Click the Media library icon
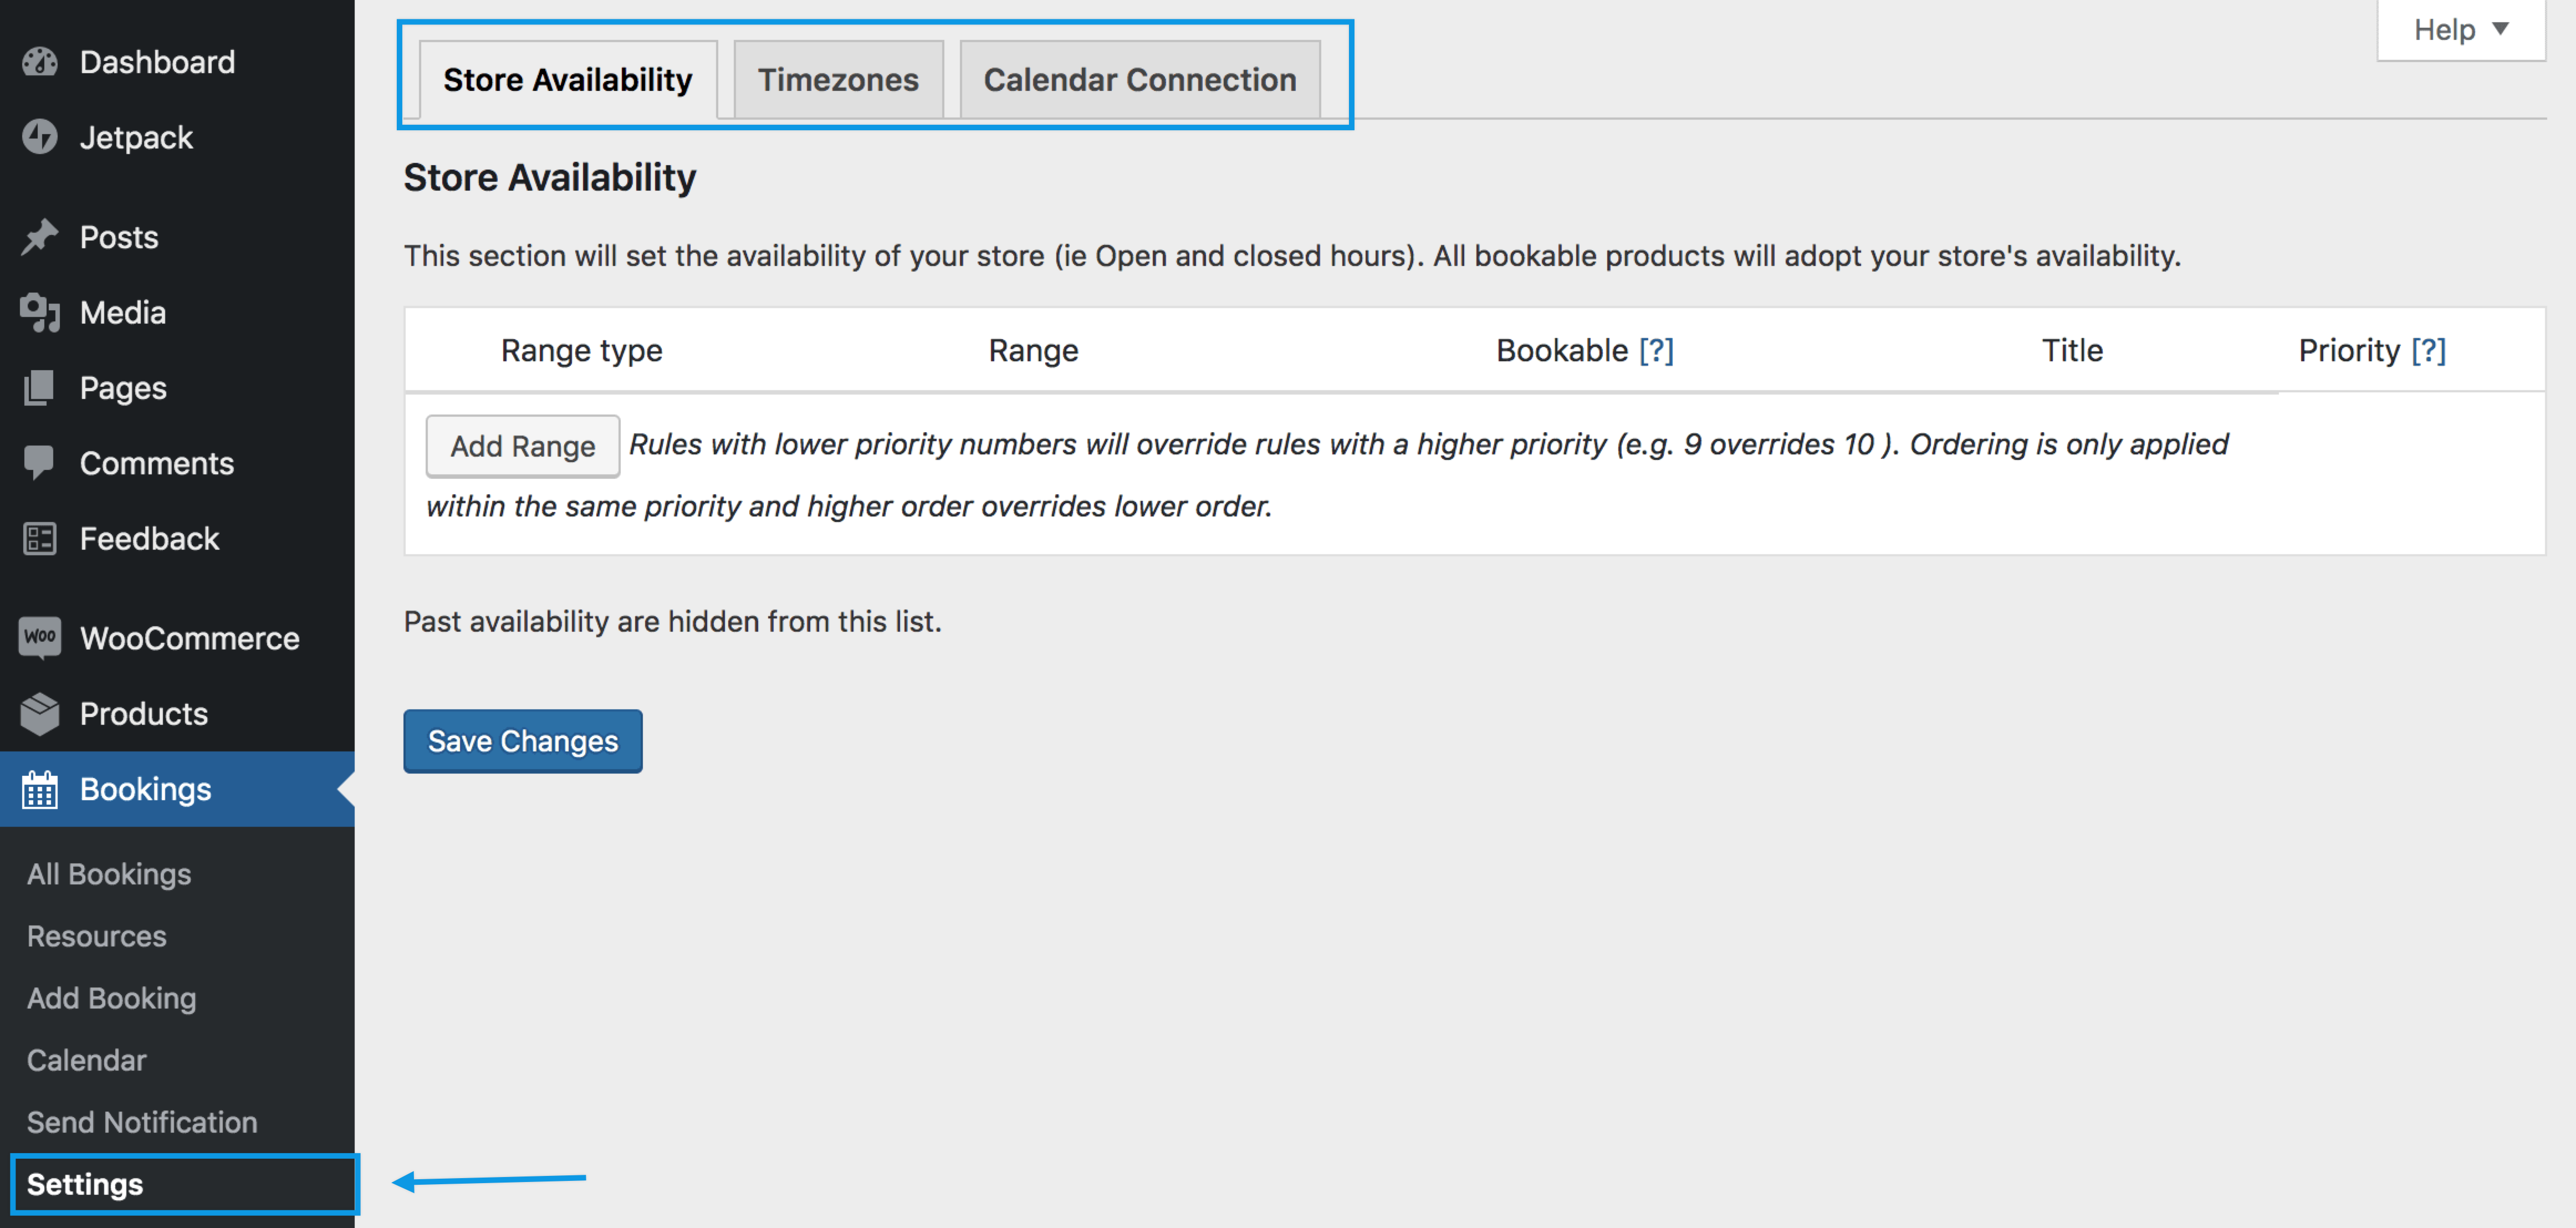This screenshot has width=2576, height=1228. click(x=40, y=312)
